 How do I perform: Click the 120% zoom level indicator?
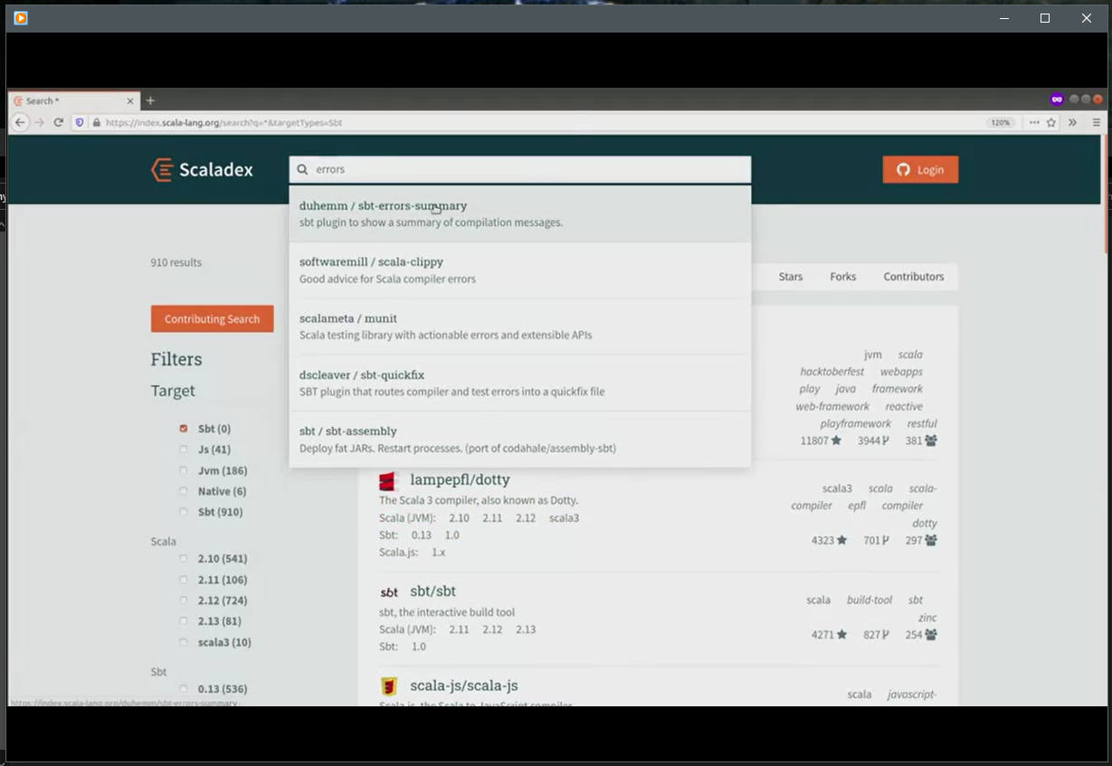click(x=1000, y=122)
